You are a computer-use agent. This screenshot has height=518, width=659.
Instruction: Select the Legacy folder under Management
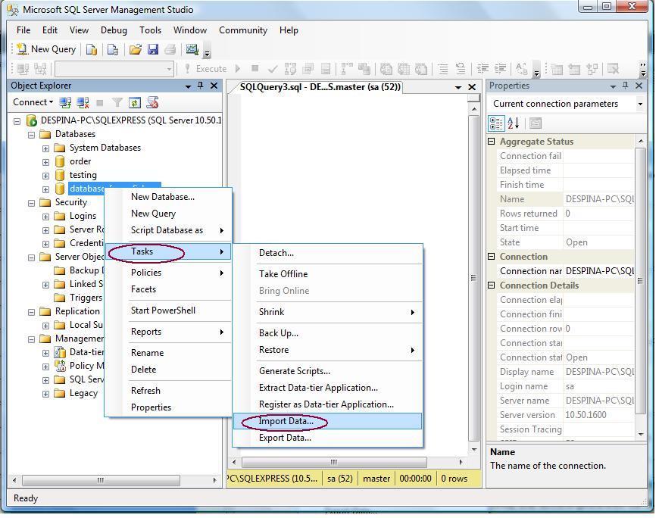[83, 394]
